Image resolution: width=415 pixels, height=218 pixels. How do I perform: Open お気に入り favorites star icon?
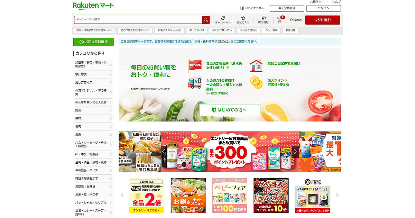243,20
